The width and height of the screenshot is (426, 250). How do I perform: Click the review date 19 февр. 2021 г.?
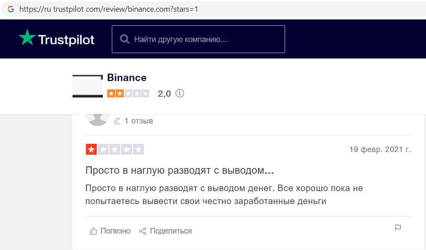(x=380, y=149)
